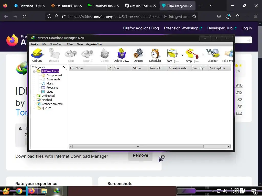
Task: Open the Scheduler clock icon
Action: (155, 55)
